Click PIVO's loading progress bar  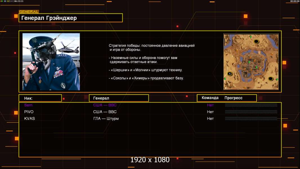coord(251,112)
